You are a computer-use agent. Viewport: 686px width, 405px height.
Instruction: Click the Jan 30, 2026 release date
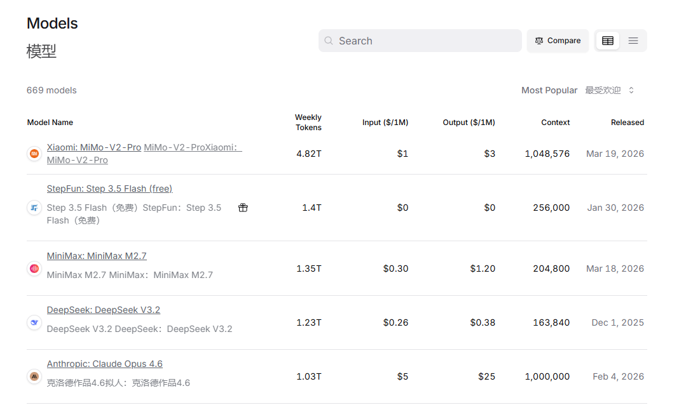pos(615,208)
